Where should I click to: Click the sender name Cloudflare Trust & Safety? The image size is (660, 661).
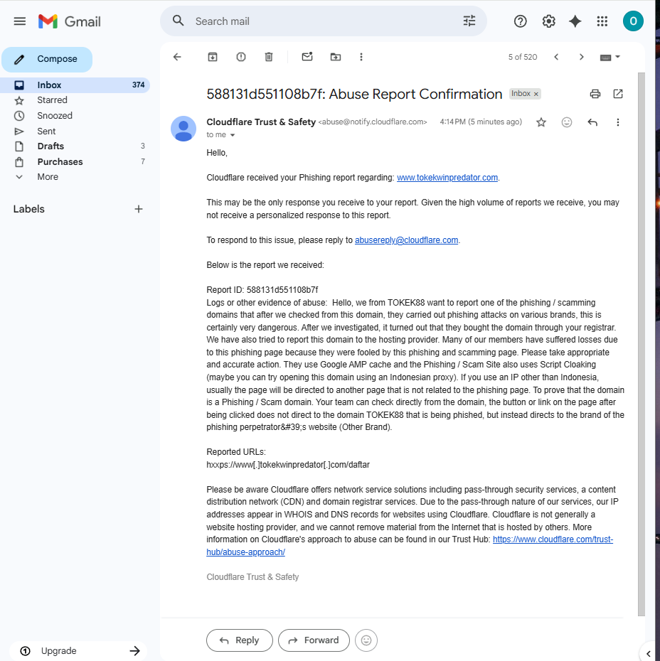pos(261,122)
